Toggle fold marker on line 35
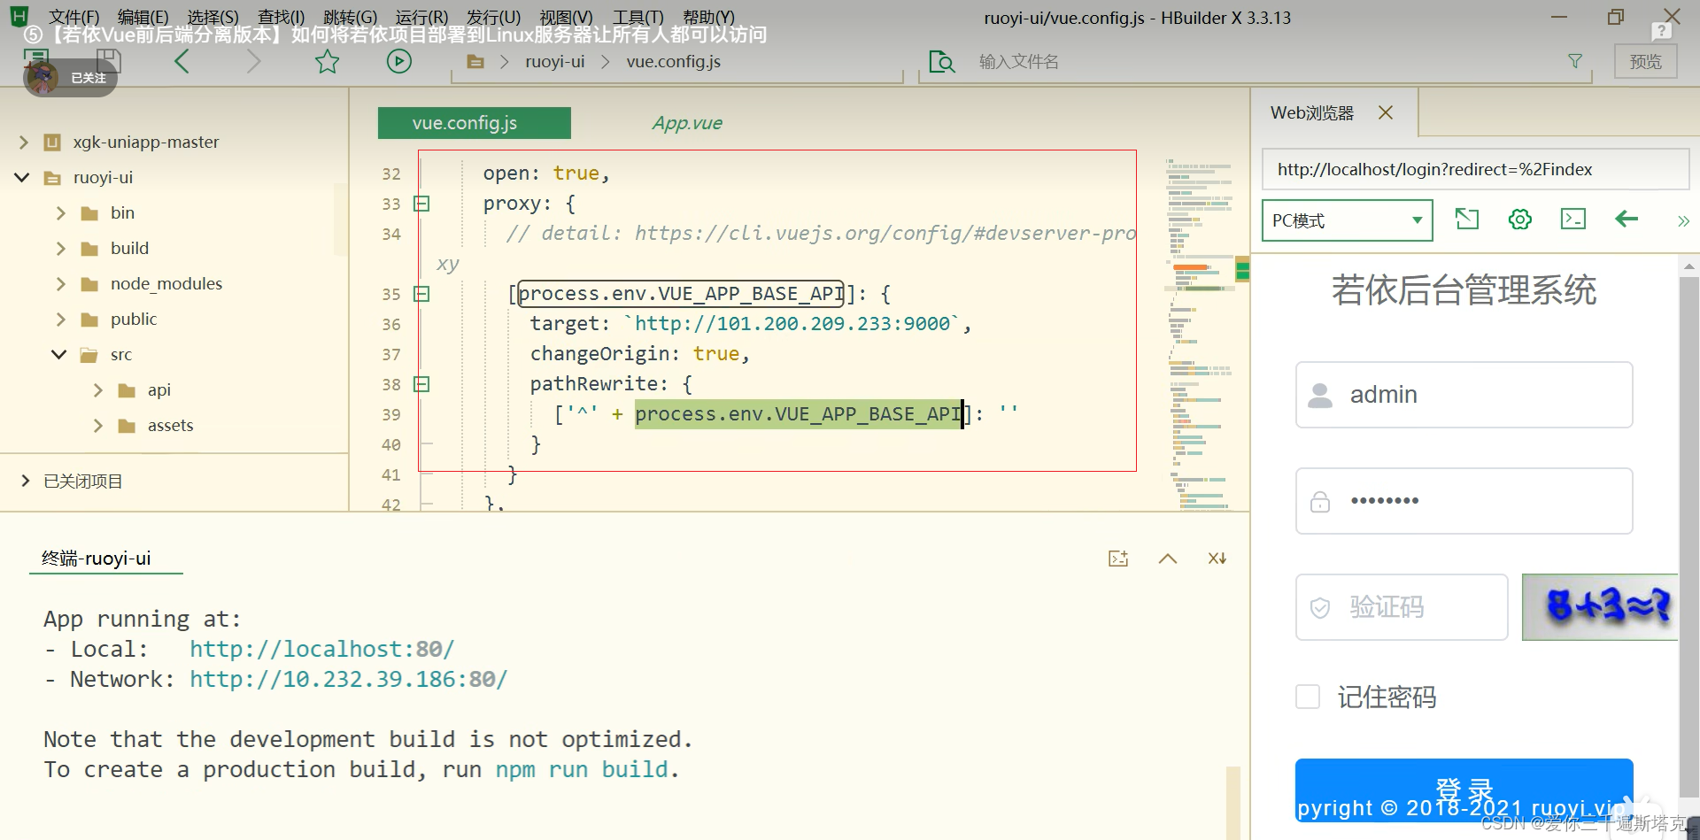 [421, 294]
